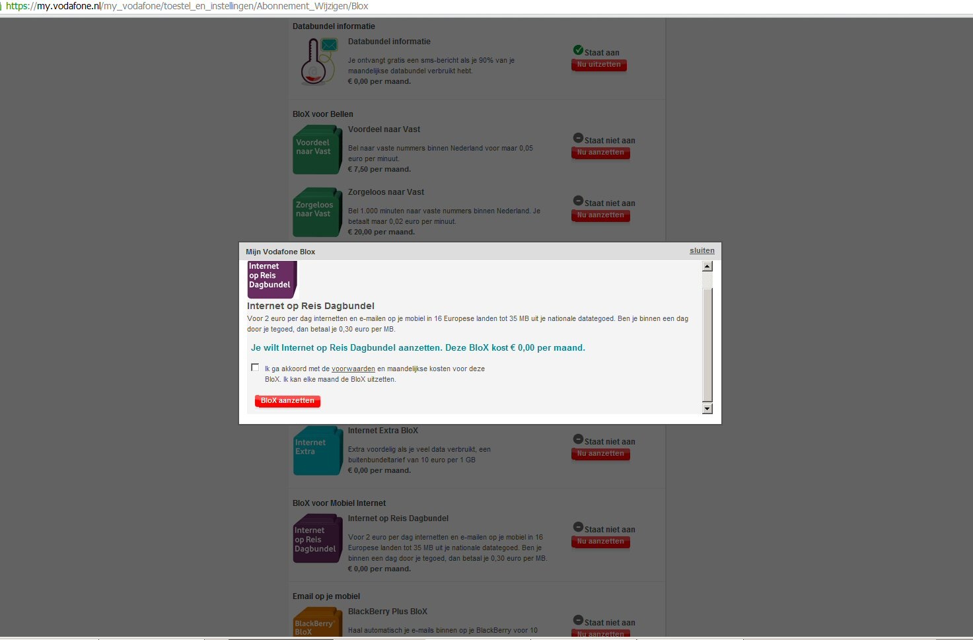Screen dimensions: 973x640
Task: Click the green Voordeel naar Vast block icon
Action: pyautogui.click(x=317, y=150)
